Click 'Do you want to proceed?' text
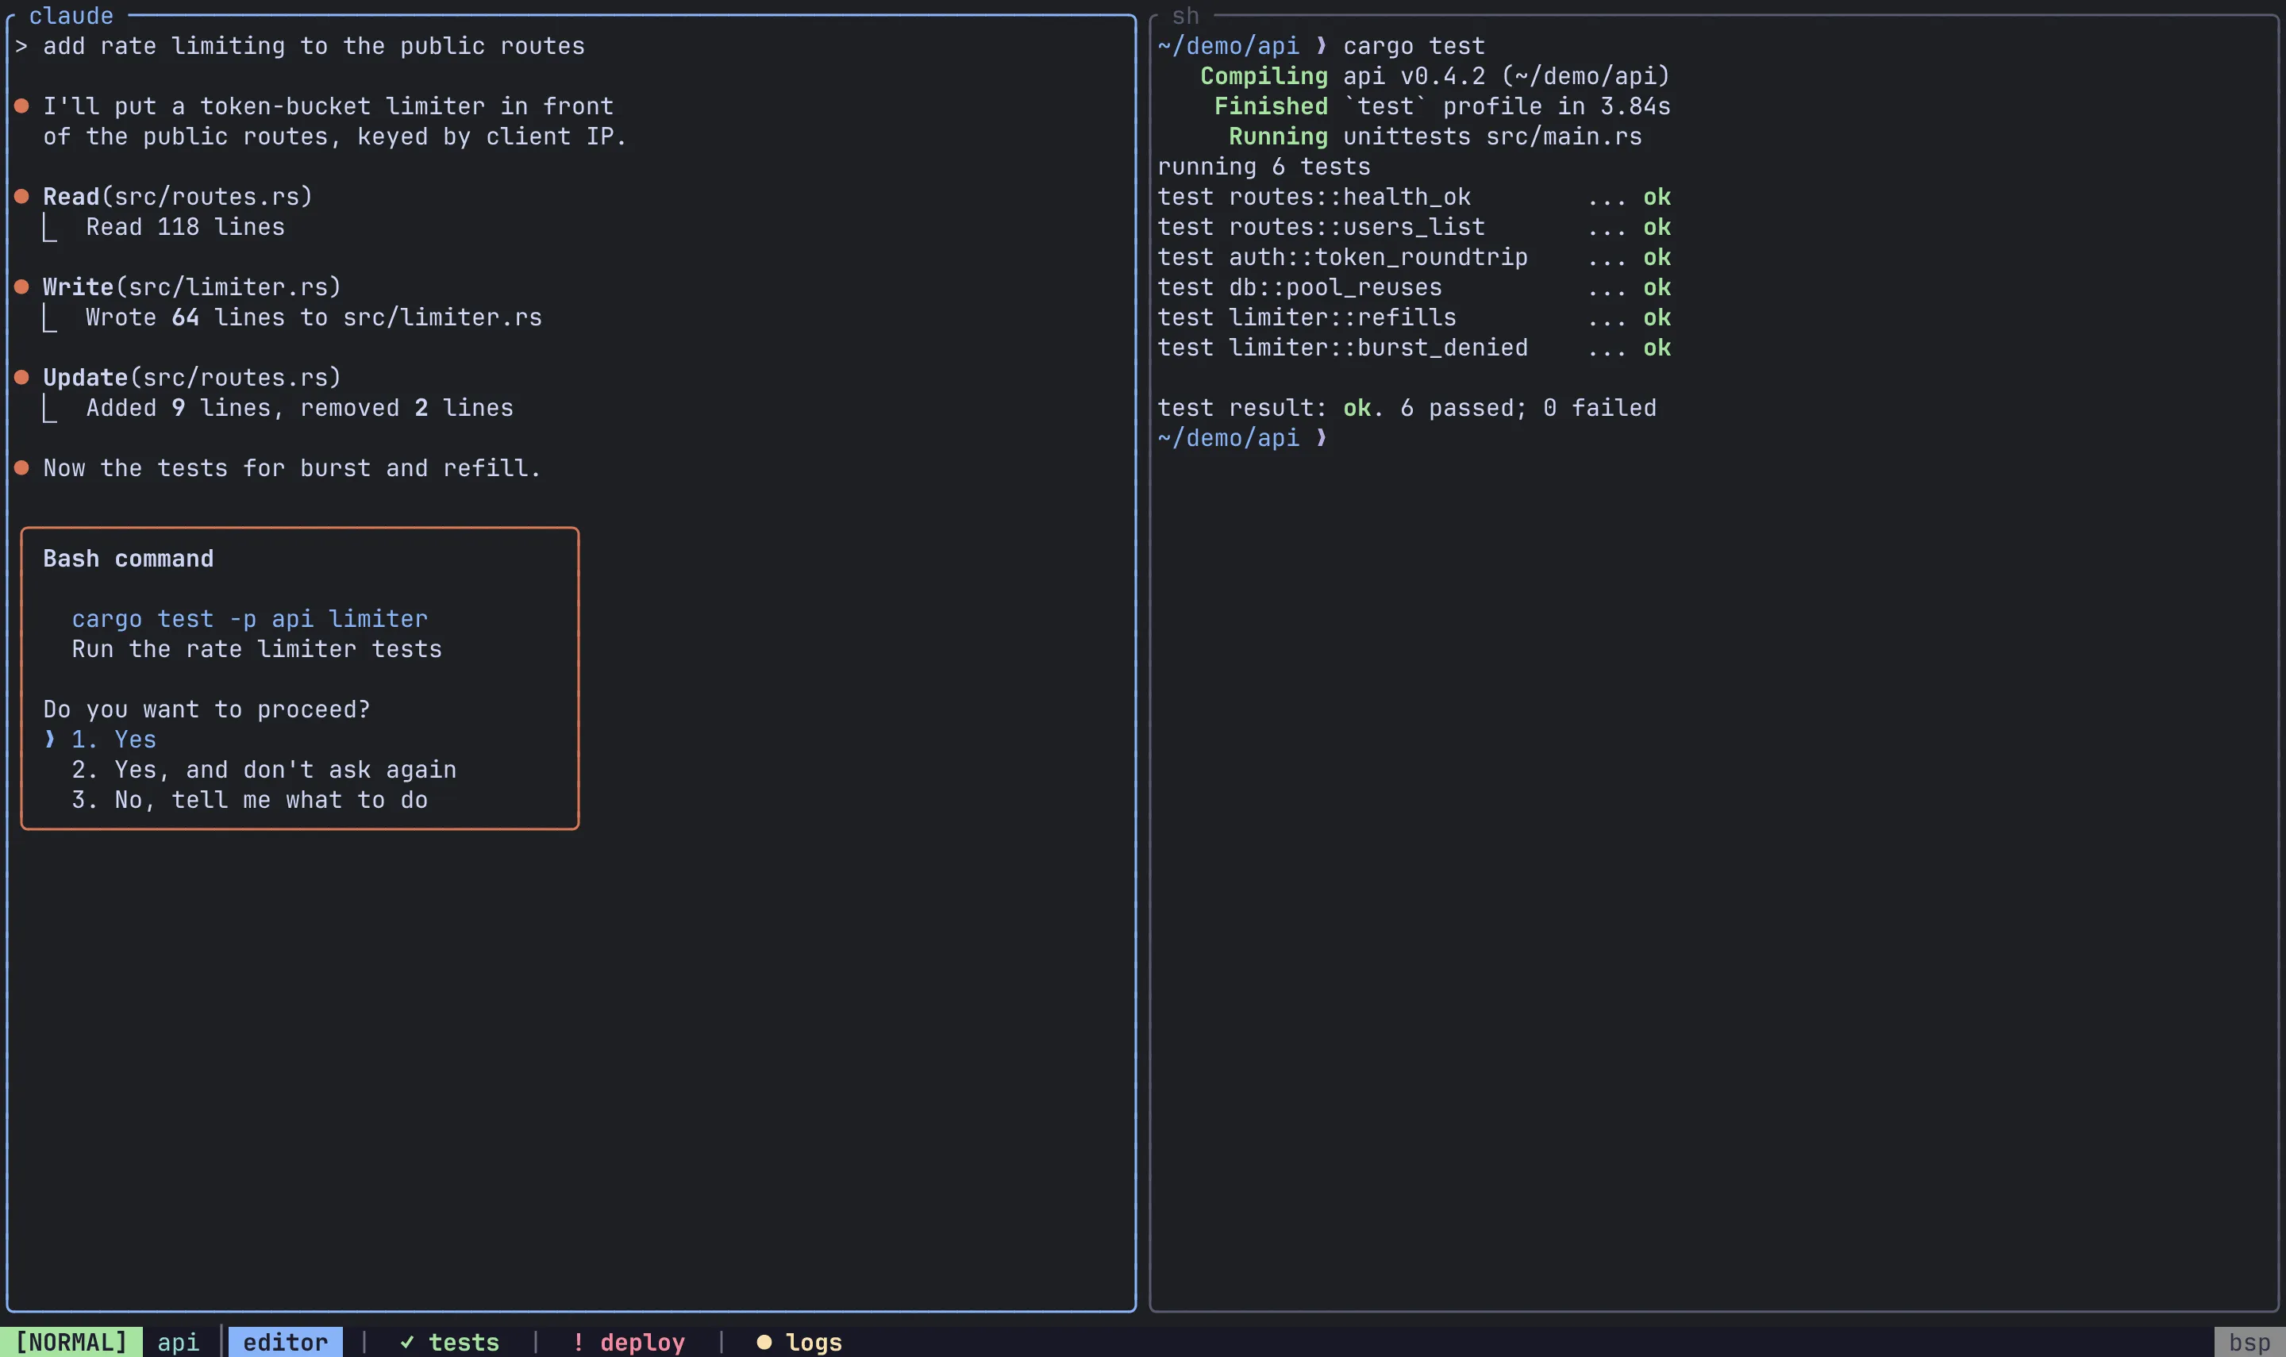 point(206,709)
